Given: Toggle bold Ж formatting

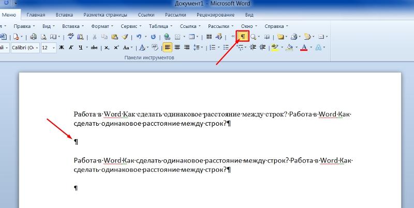Looking at the screenshot, I should [62, 48].
